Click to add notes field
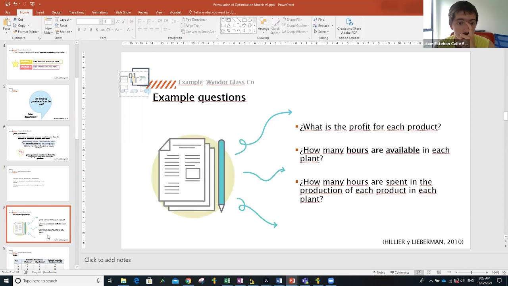 294,260
